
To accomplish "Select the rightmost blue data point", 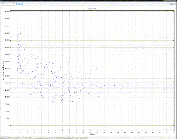I will click(129, 92).
